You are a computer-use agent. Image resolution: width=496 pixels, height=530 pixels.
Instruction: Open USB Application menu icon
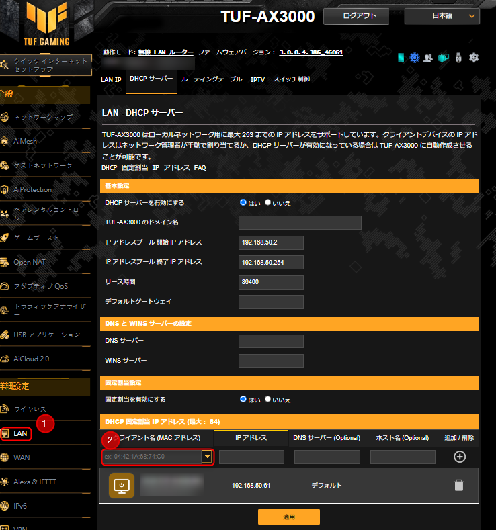5,335
